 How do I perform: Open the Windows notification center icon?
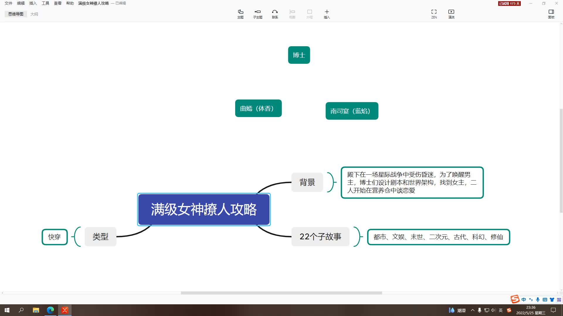[x=553, y=310]
